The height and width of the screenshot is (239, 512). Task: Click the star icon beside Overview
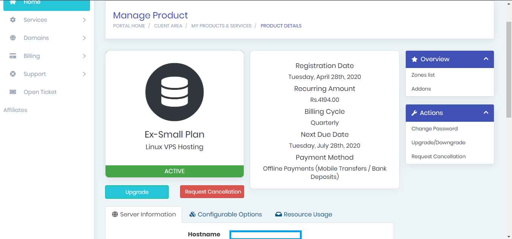[414, 59]
